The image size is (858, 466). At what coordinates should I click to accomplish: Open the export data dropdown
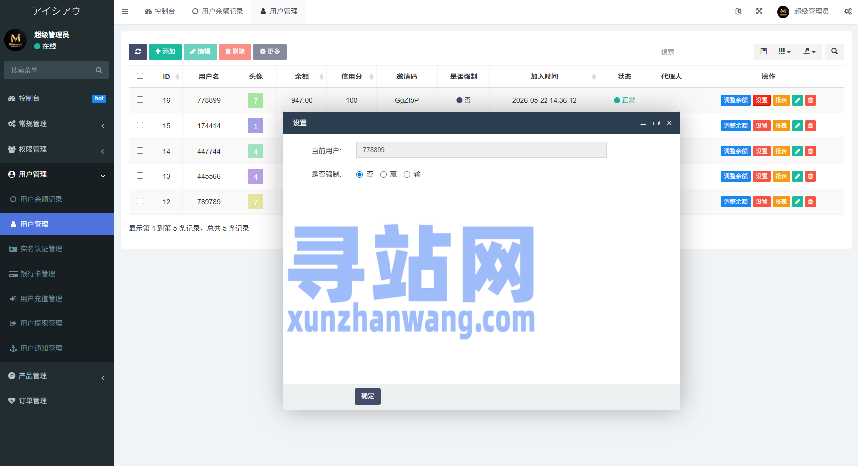click(809, 52)
